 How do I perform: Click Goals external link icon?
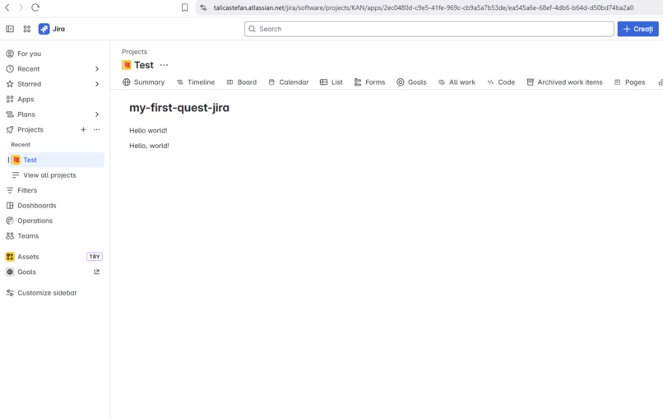(97, 272)
